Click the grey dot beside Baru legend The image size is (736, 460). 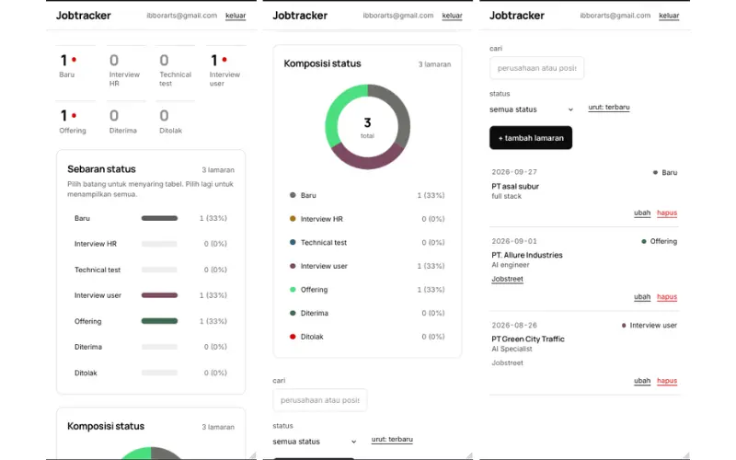pos(293,195)
